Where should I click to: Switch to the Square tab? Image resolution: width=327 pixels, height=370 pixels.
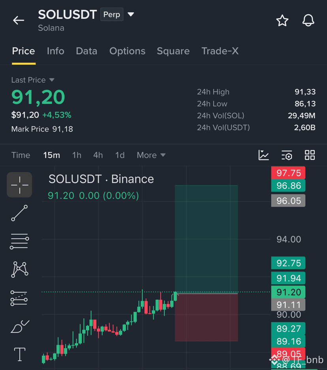[173, 51]
